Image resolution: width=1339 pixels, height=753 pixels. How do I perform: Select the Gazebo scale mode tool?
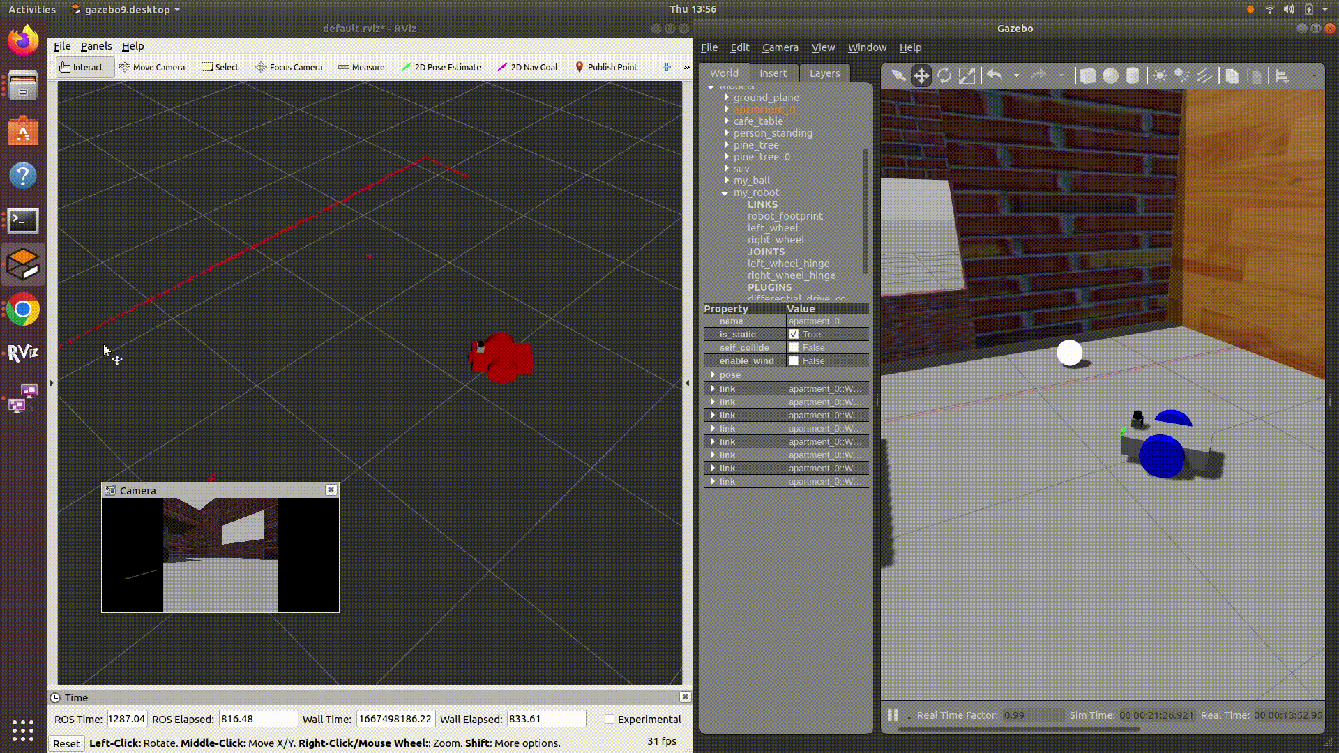point(967,75)
